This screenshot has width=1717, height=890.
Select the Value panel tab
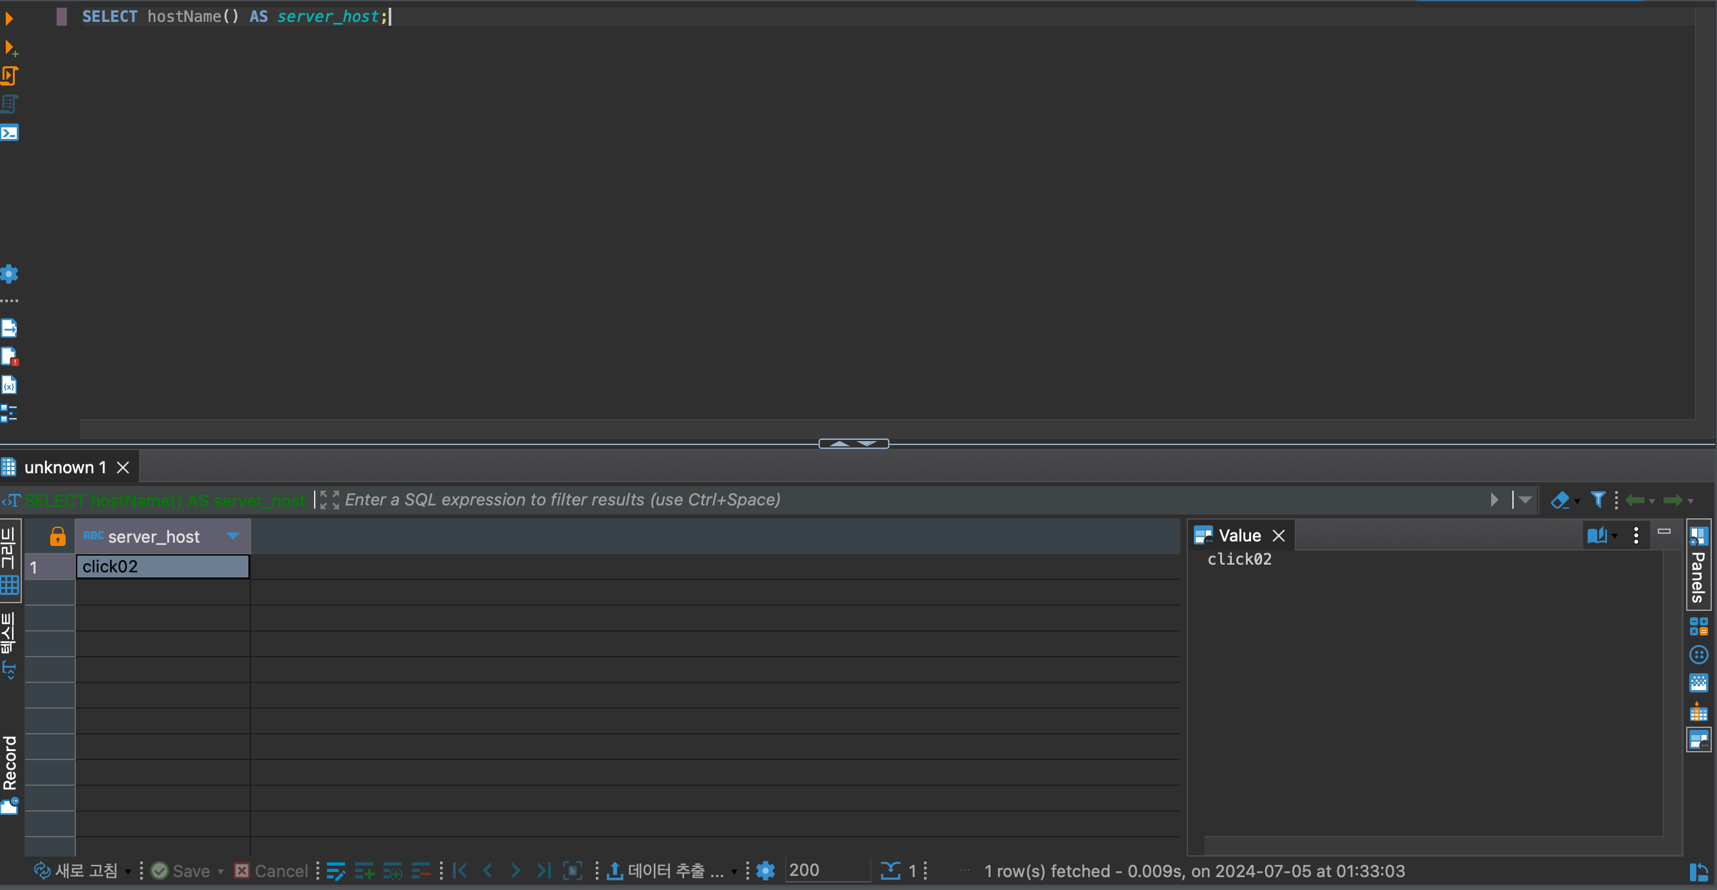pyautogui.click(x=1238, y=536)
